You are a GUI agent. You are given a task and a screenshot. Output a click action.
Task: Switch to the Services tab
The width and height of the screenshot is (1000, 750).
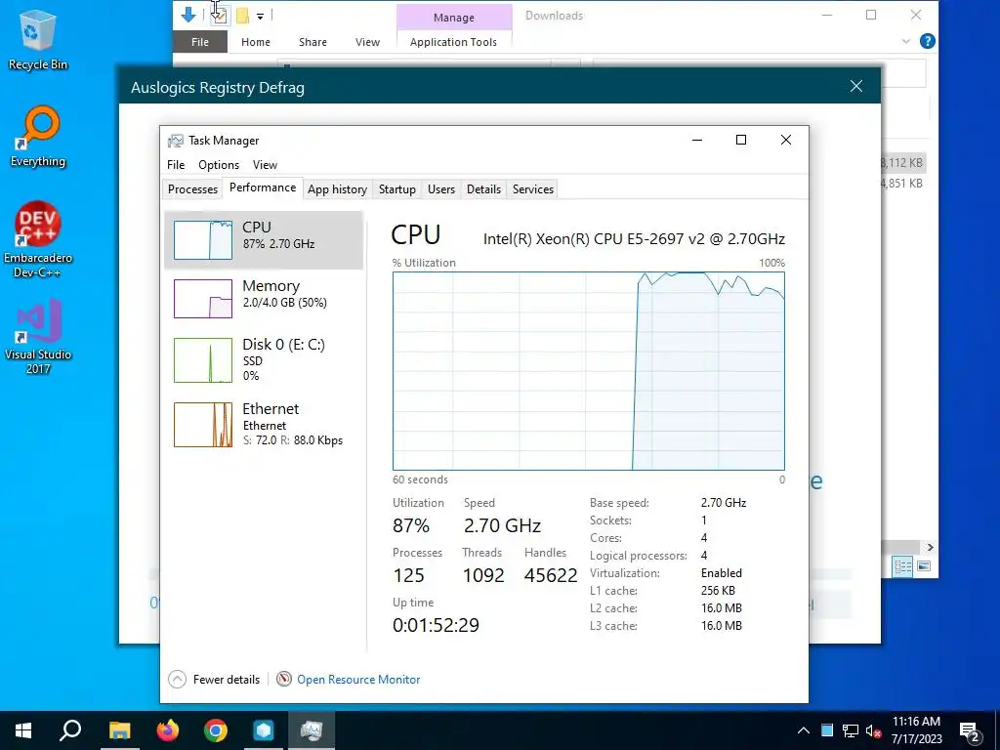[532, 188]
